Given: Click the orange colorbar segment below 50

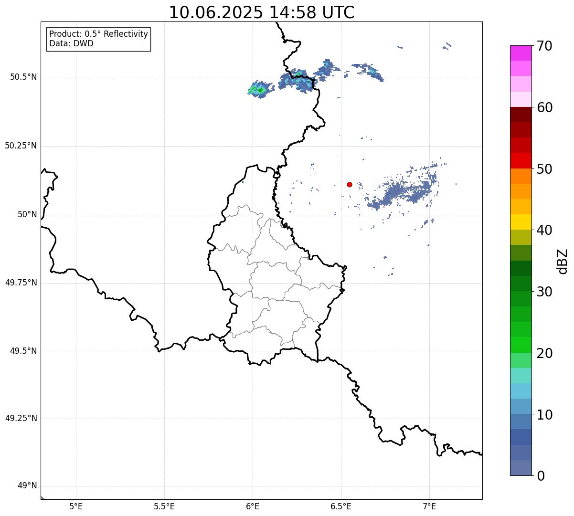Looking at the screenshot, I should [x=521, y=176].
